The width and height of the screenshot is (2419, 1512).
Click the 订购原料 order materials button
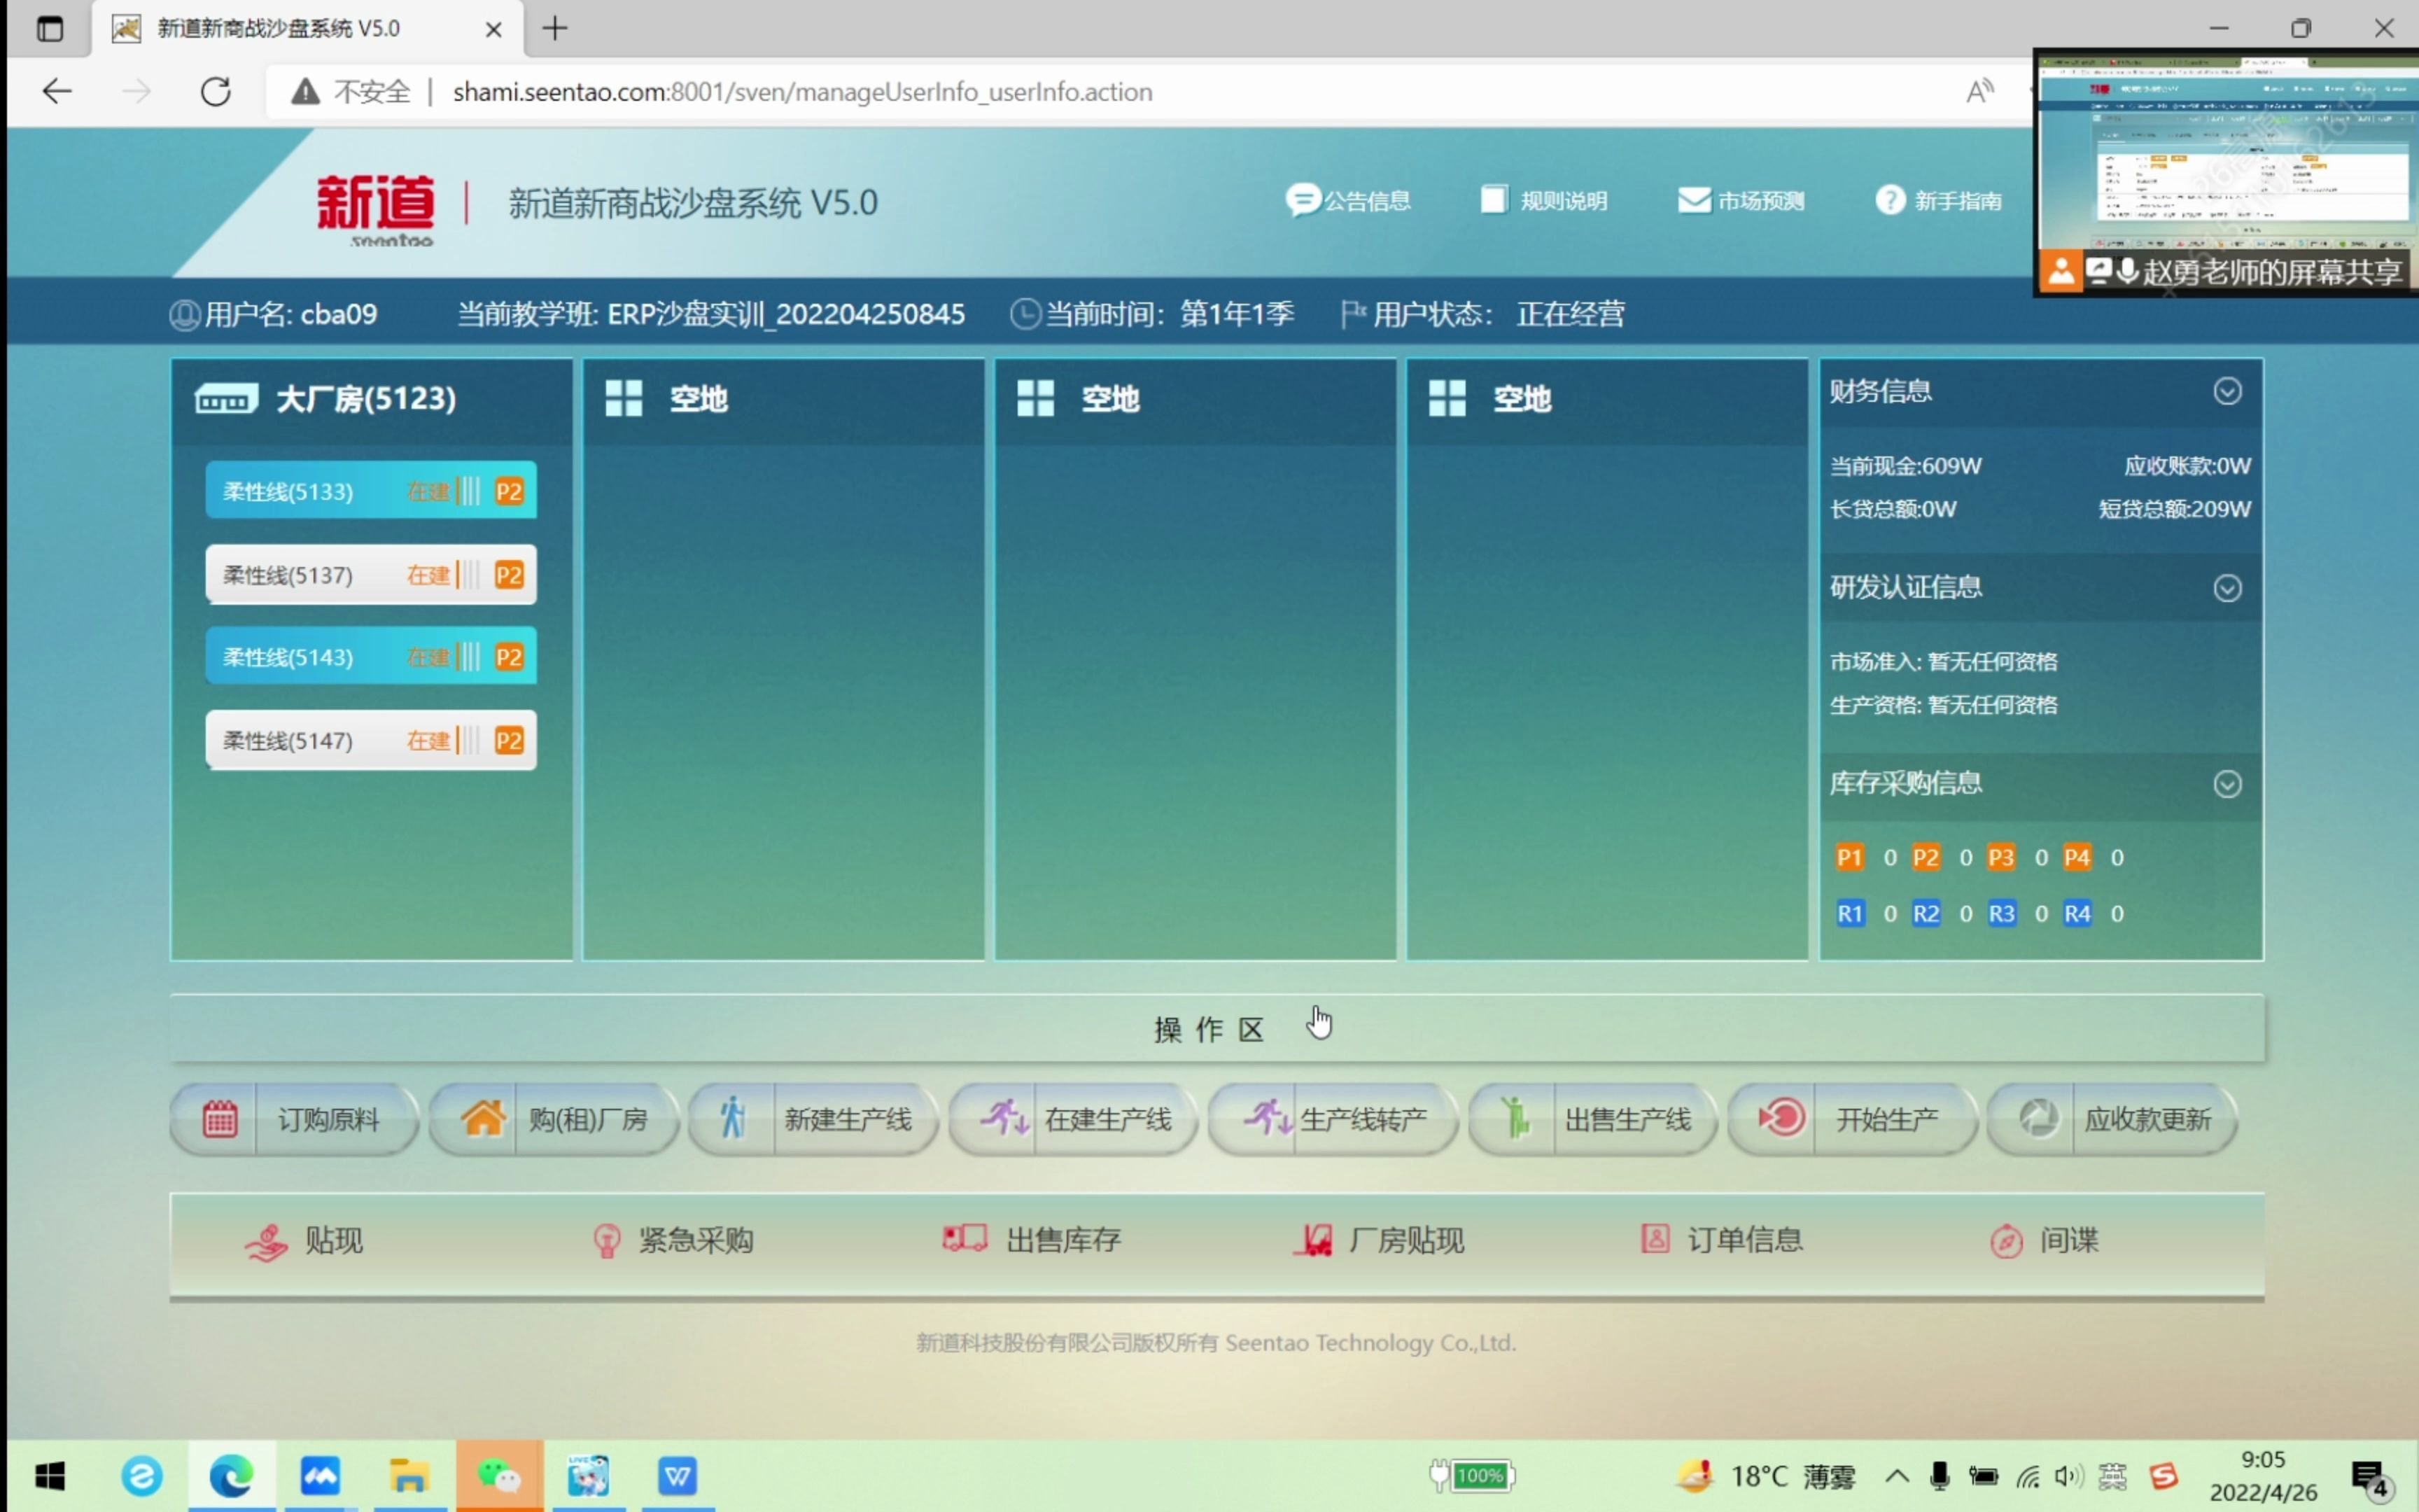294,1119
